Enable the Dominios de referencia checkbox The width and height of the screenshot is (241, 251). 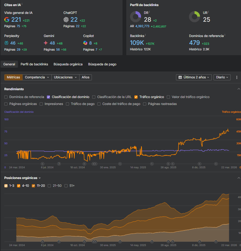tap(6, 97)
